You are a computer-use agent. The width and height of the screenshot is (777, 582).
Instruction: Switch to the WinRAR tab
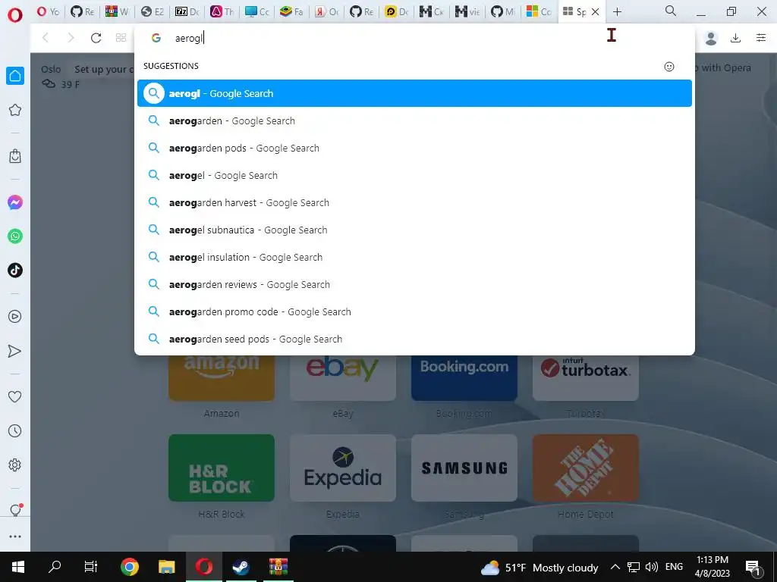point(118,11)
